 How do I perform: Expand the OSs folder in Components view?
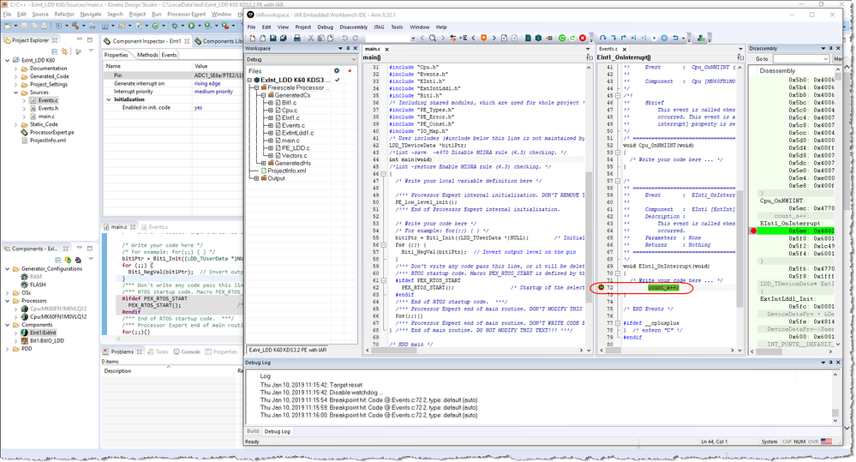8,292
